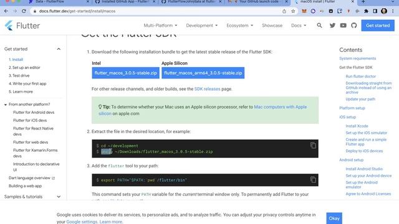Collapse the From another platform tree
The width and height of the screenshot is (399, 224).
coord(6,105)
